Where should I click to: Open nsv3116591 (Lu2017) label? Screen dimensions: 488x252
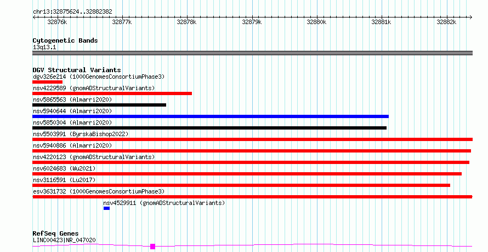[64, 180]
